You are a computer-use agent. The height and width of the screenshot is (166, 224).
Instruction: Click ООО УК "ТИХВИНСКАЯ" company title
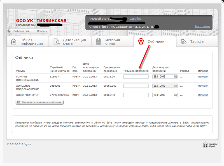point(42,21)
